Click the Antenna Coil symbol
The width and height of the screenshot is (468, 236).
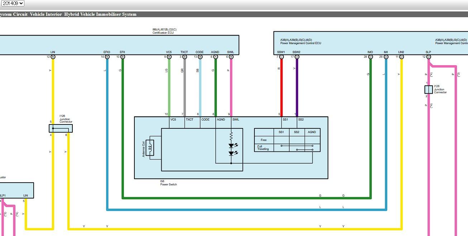[151, 146]
